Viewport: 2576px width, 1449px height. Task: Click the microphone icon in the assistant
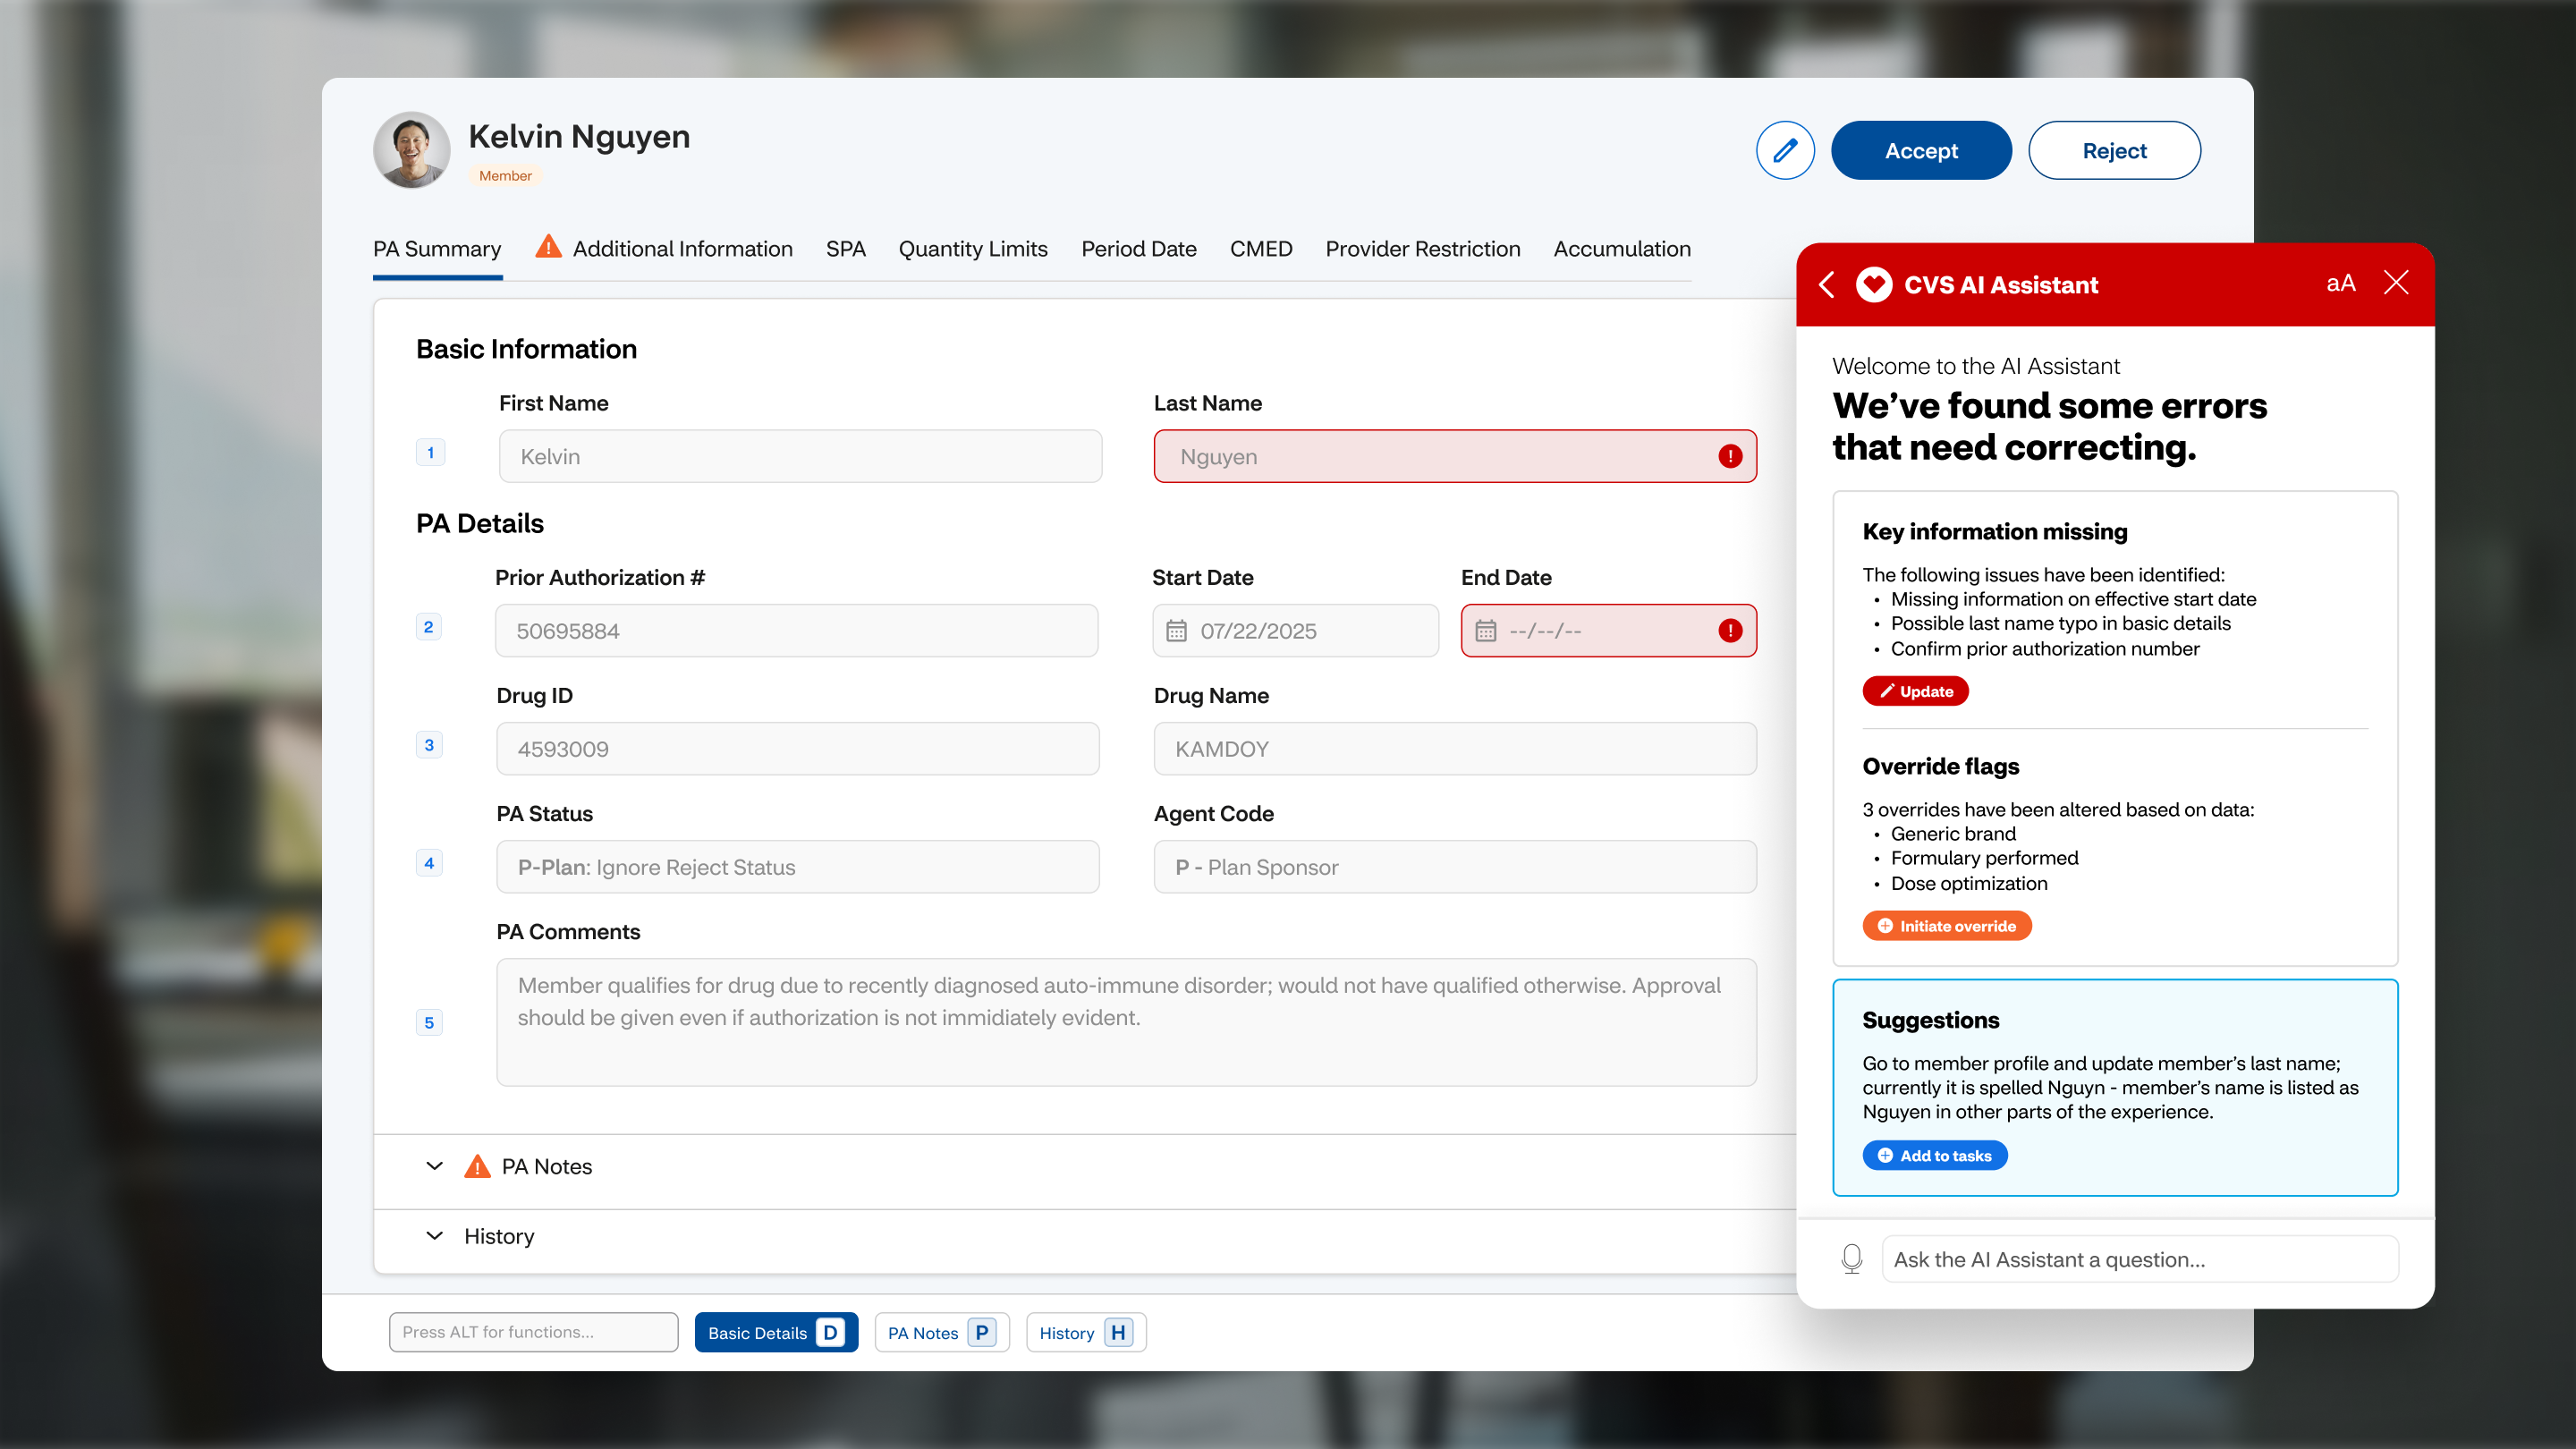1852,1259
